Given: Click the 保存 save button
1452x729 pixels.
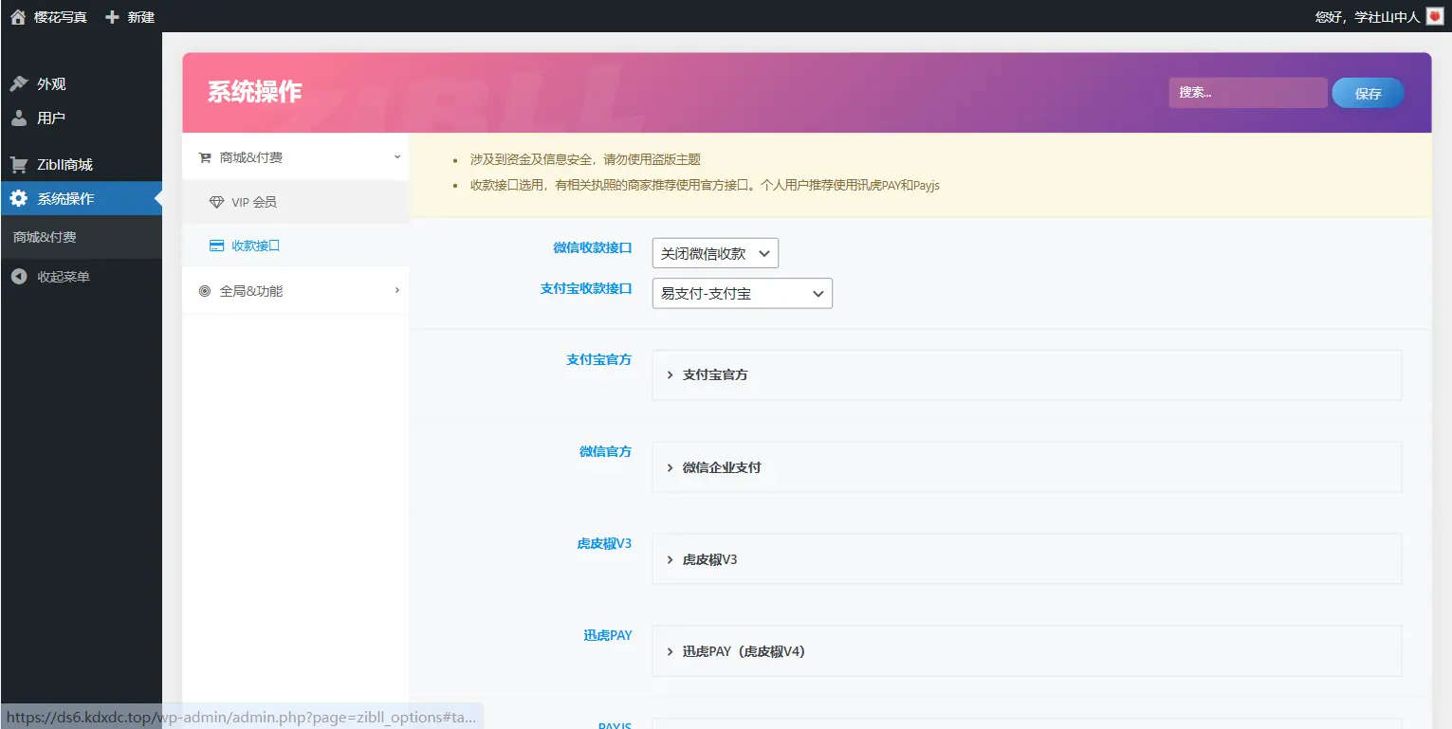Looking at the screenshot, I should [1367, 92].
